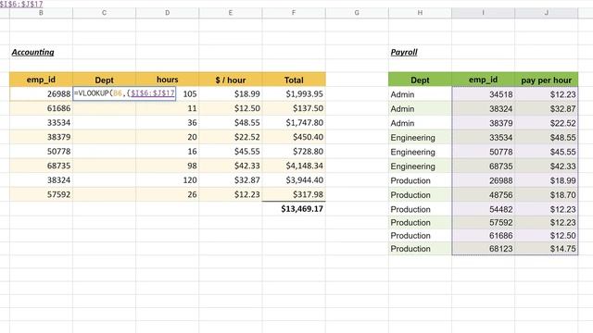Image resolution: width=593 pixels, height=333 pixels.
Task: Select the Total cell $1,993.95
Action: tap(294, 94)
